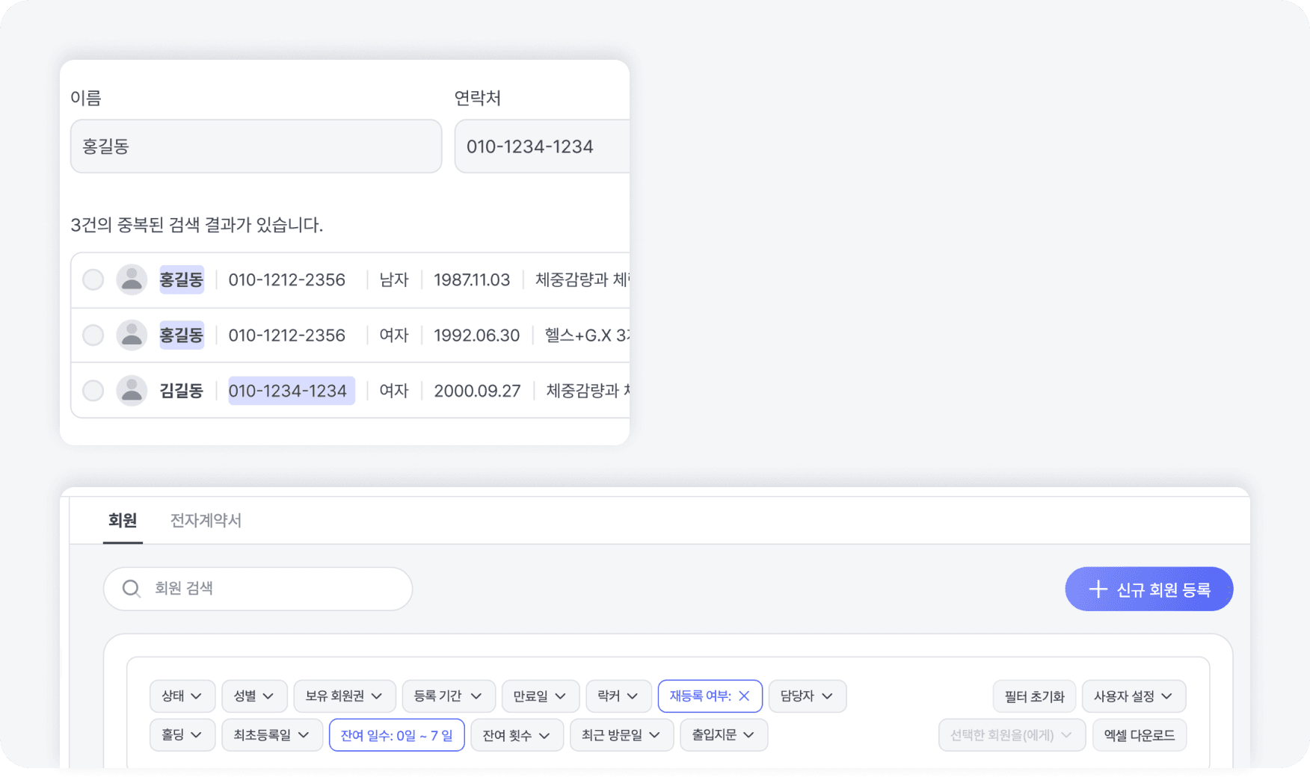Select radio button for 김길동 row

[x=93, y=390]
